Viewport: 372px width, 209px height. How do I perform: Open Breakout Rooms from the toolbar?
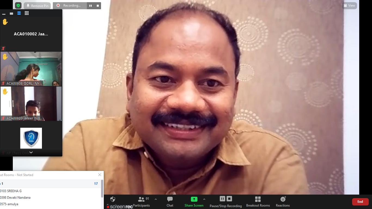point(258,202)
